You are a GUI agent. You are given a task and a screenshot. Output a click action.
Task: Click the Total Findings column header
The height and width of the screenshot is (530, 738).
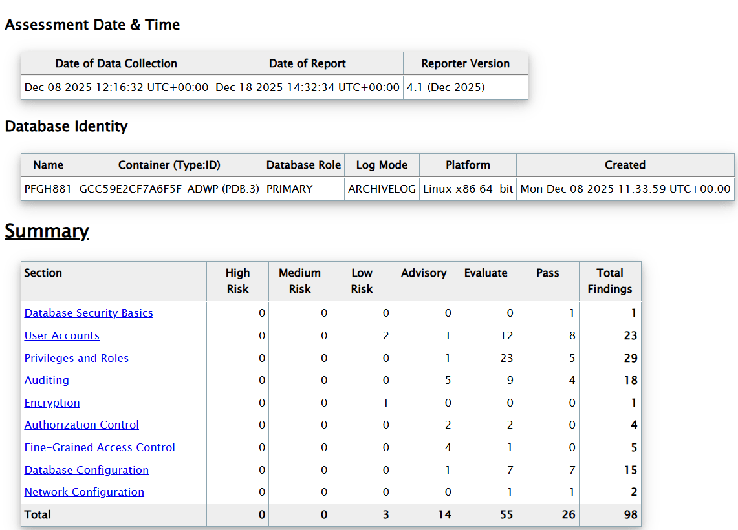[x=610, y=281]
